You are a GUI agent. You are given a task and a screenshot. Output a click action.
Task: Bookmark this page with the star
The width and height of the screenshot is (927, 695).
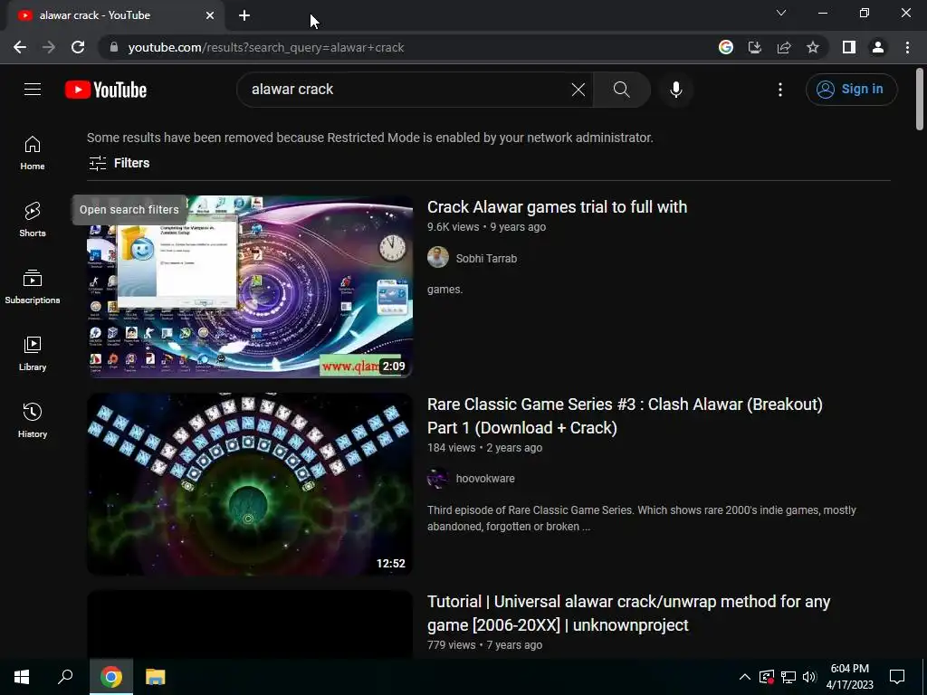coord(813,47)
